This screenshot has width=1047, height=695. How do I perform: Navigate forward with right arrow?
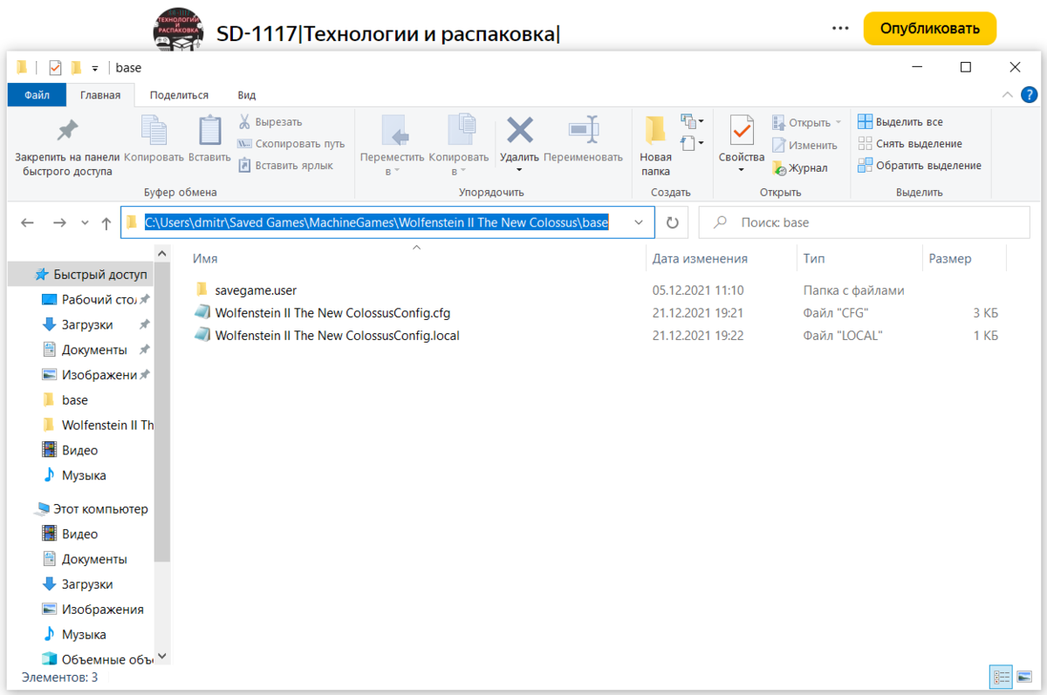click(x=59, y=222)
